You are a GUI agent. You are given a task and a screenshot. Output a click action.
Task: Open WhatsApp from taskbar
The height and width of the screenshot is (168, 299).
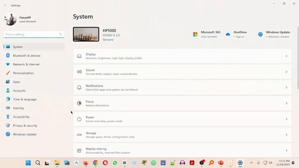click(x=115, y=163)
